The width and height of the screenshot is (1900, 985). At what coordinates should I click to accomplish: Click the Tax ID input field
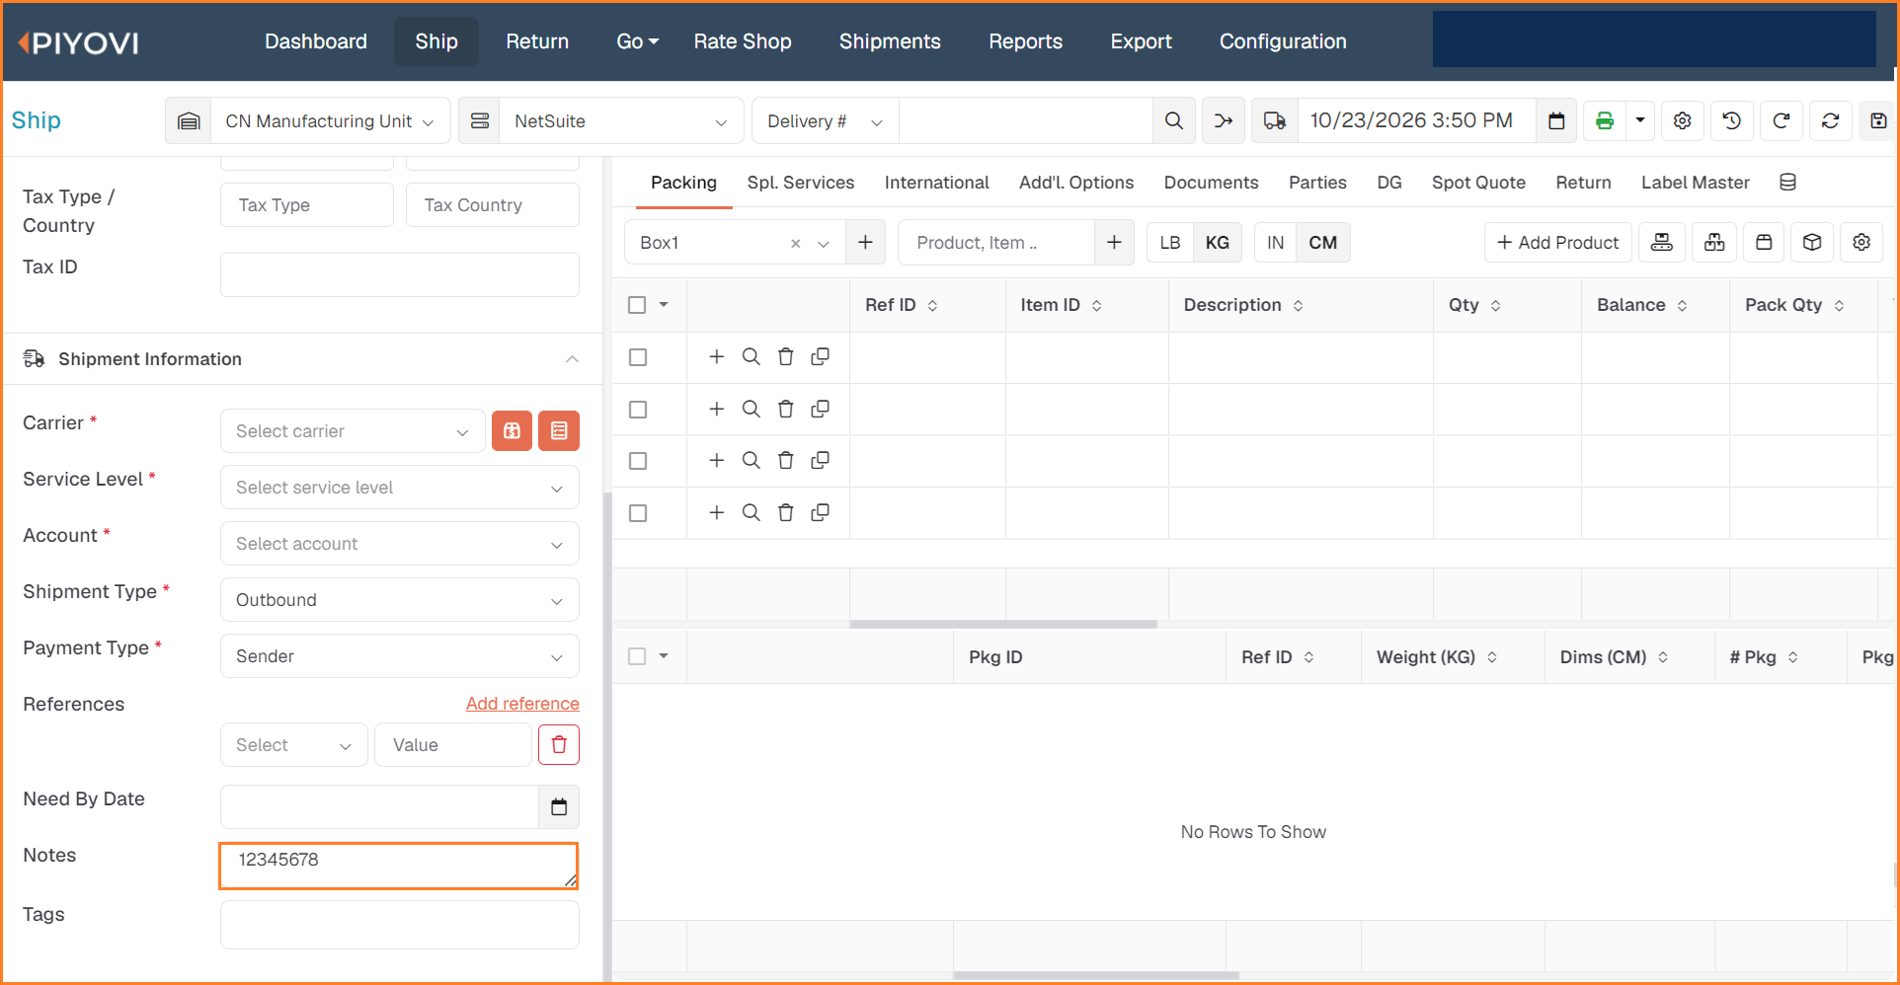(x=400, y=274)
